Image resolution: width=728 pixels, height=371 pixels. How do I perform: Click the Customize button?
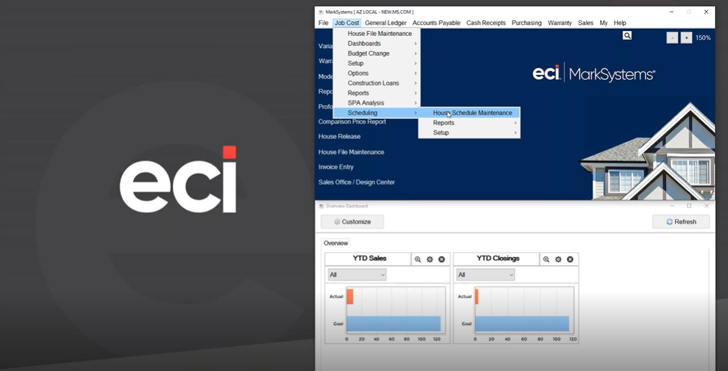click(352, 222)
